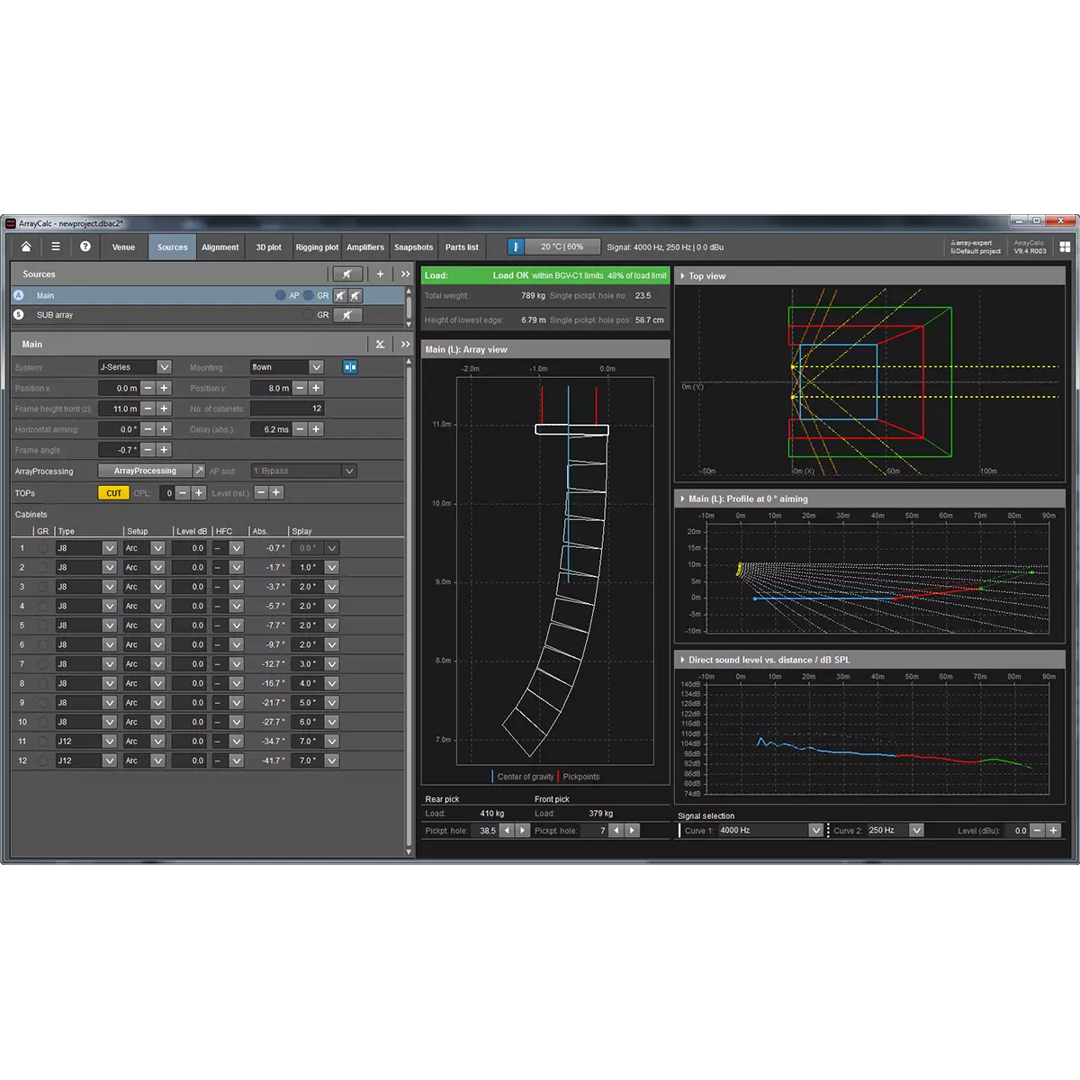The width and height of the screenshot is (1080, 1080).
Task: Open the Mounting flown dropdown
Action: point(316,367)
